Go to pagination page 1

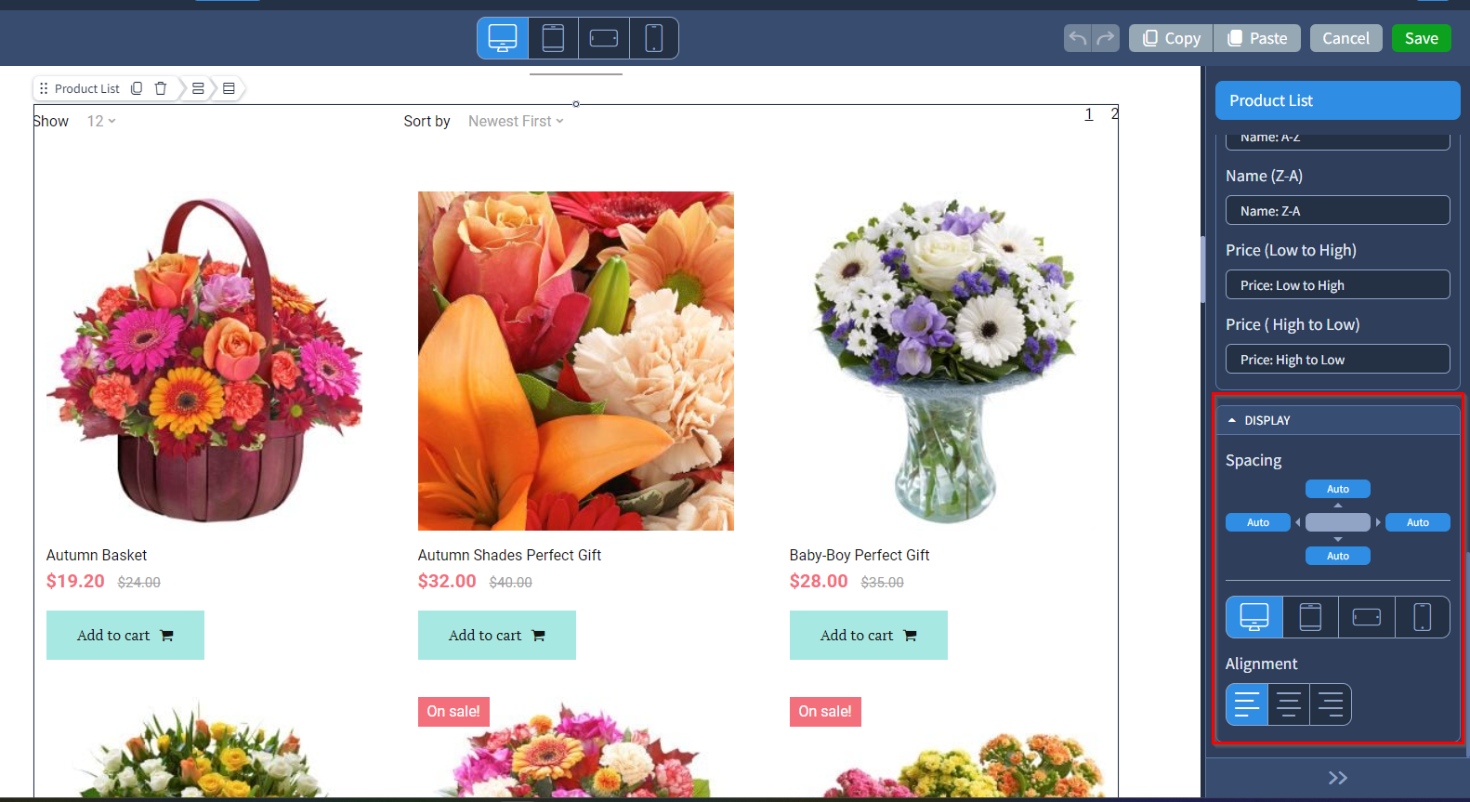[1089, 114]
